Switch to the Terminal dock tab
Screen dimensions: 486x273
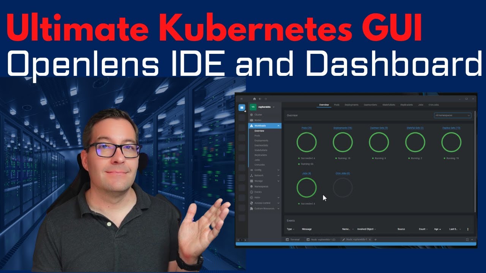tap(293, 240)
